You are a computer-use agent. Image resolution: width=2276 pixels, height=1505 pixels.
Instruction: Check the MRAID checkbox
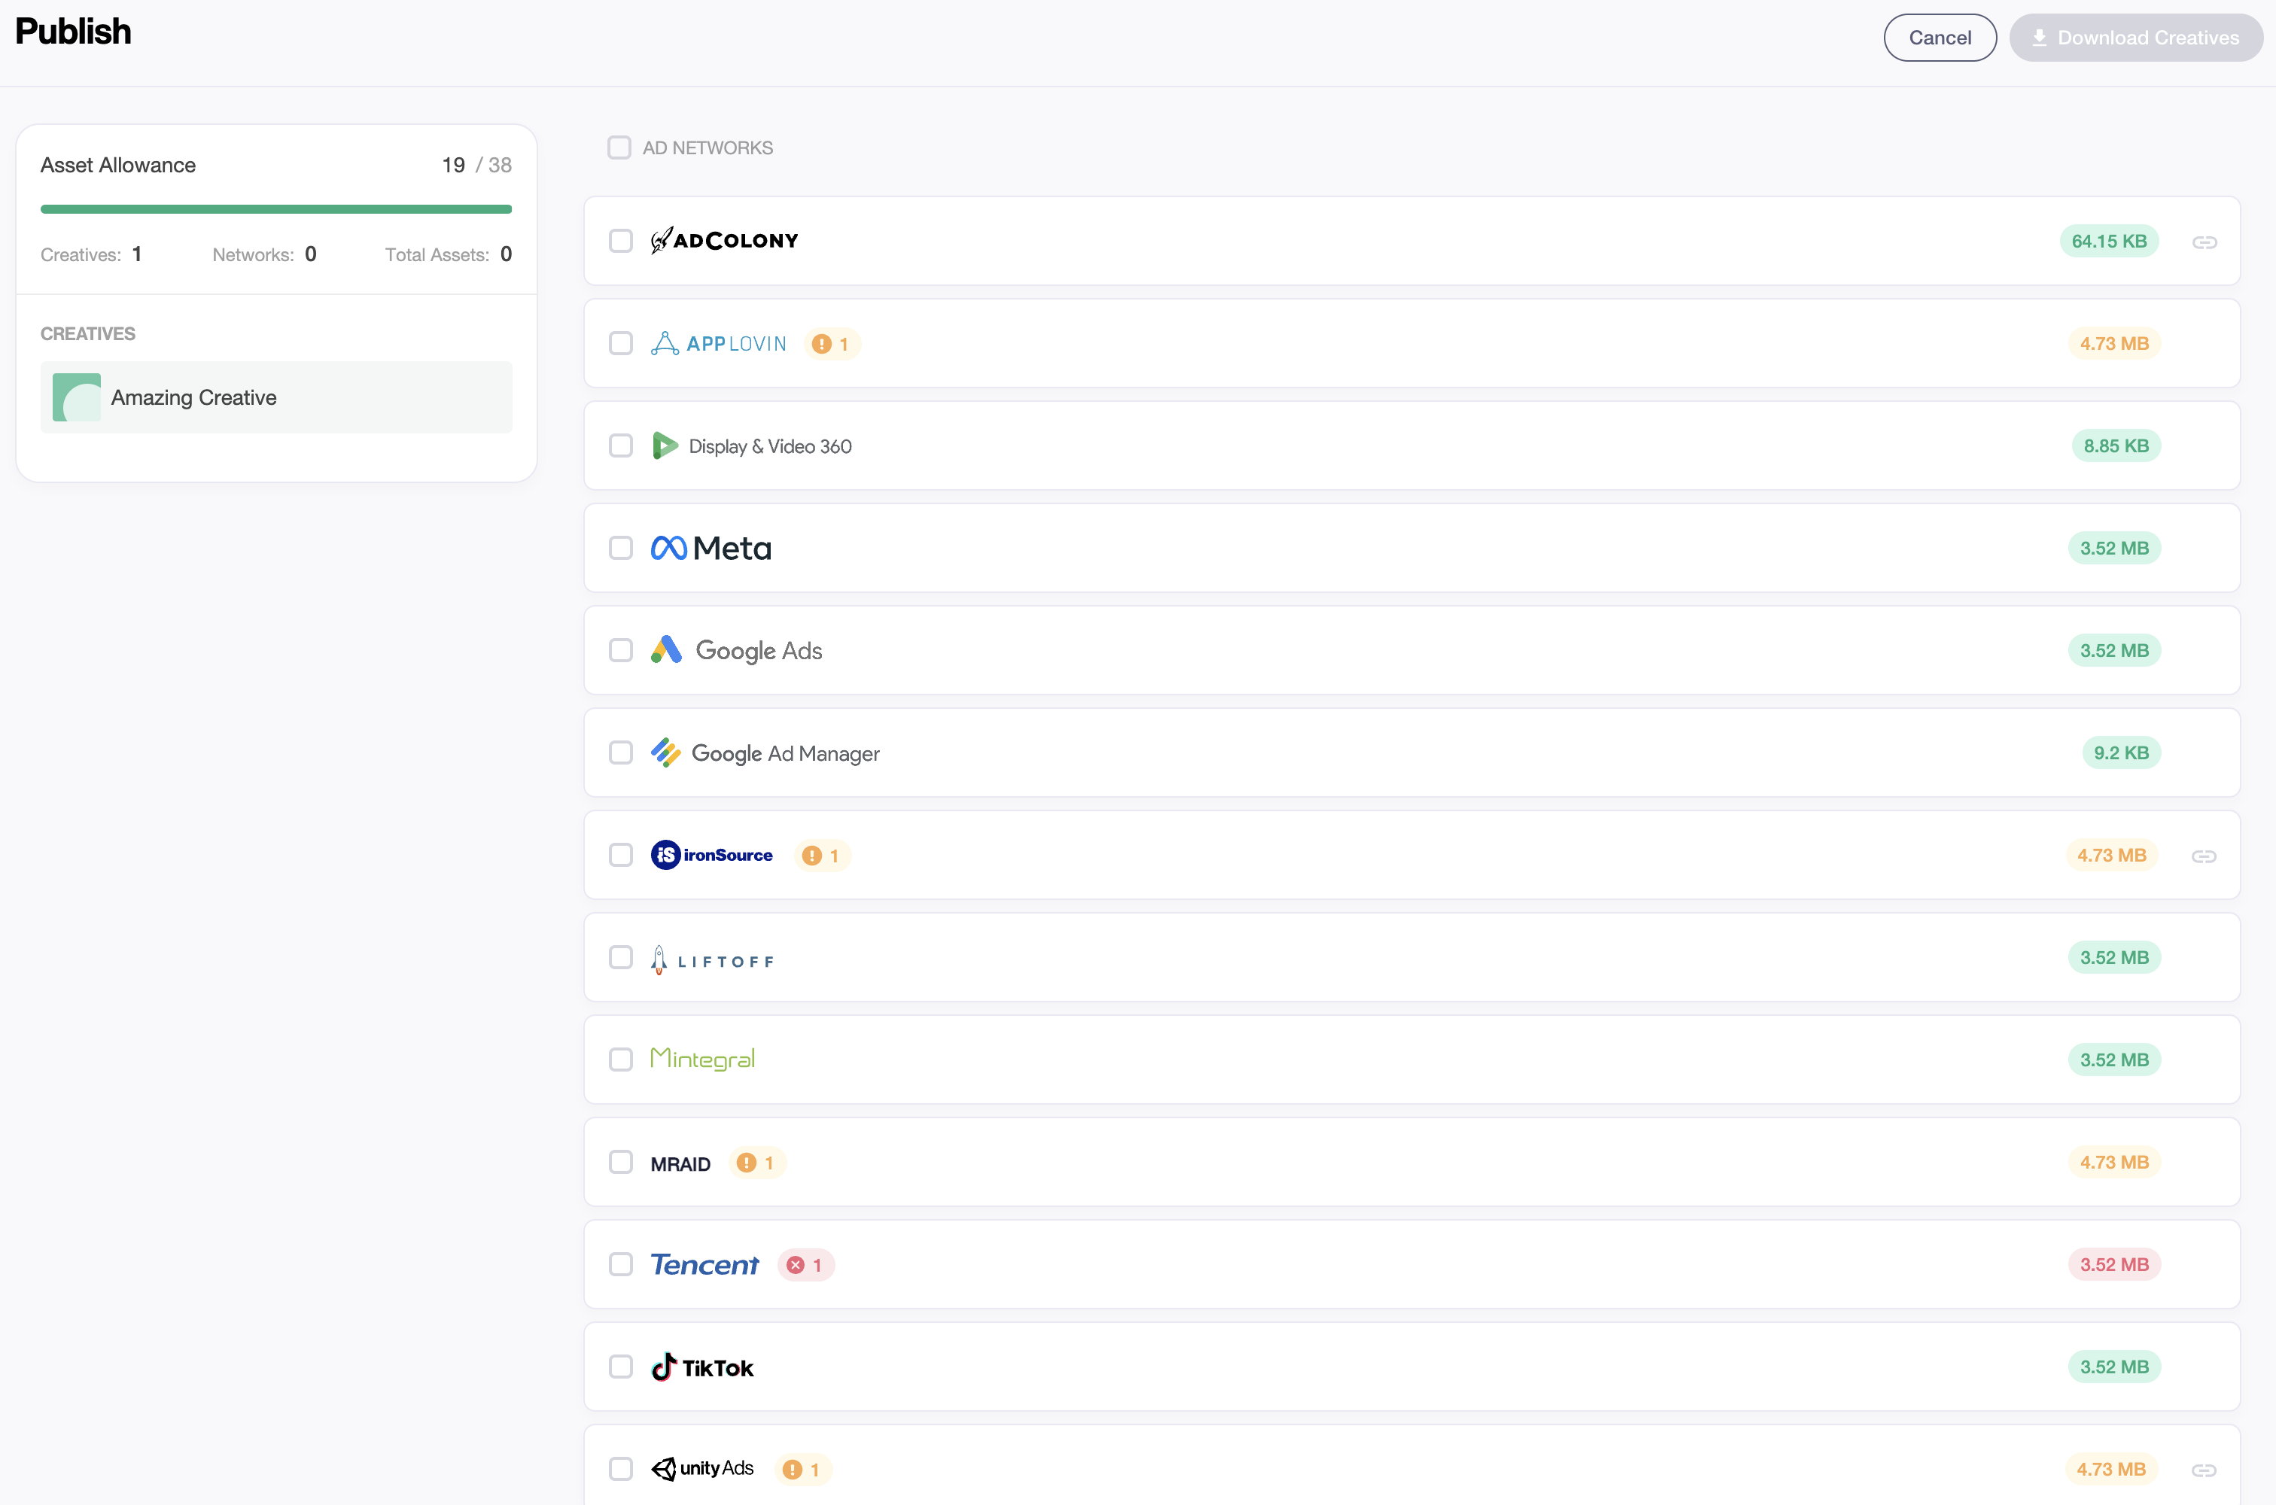coord(621,1163)
